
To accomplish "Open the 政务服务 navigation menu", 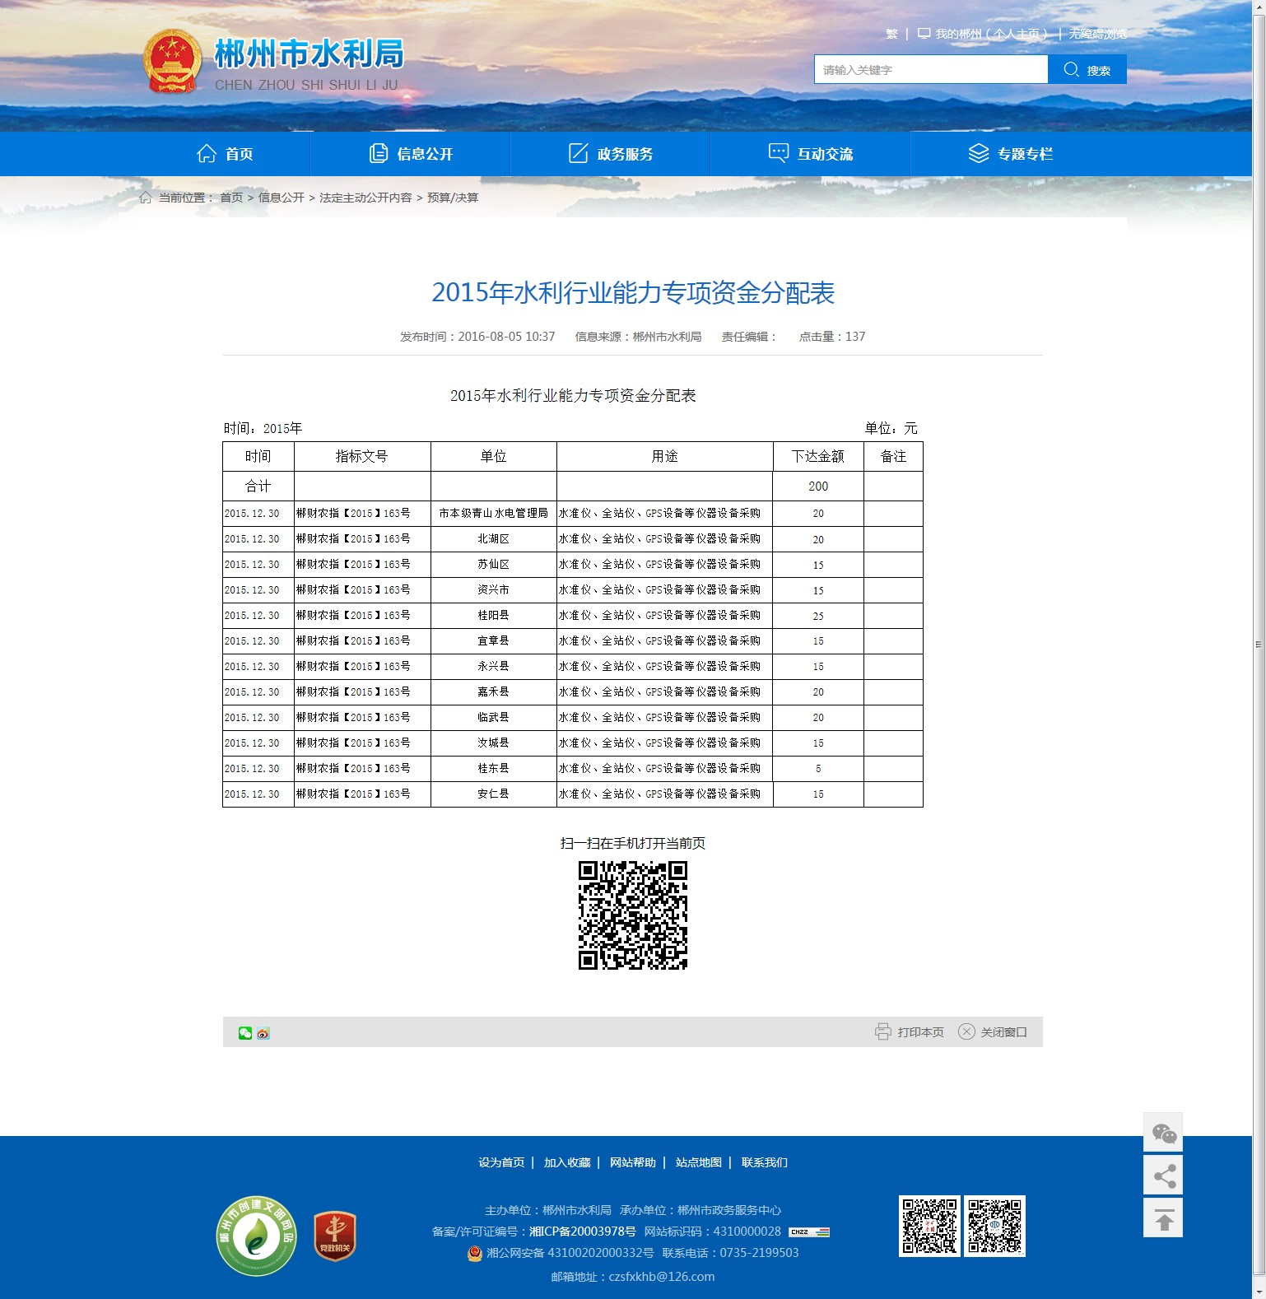I will click(611, 154).
